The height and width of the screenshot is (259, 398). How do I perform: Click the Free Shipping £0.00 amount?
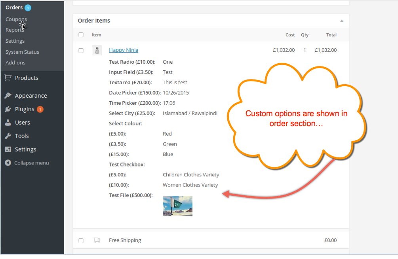pyautogui.click(x=331, y=240)
